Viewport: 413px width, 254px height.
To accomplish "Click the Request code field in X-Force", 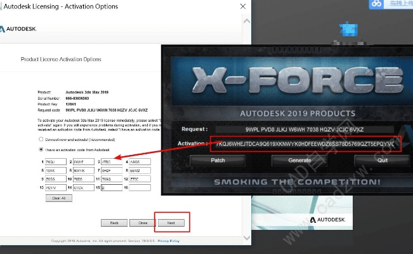I will tap(305, 130).
